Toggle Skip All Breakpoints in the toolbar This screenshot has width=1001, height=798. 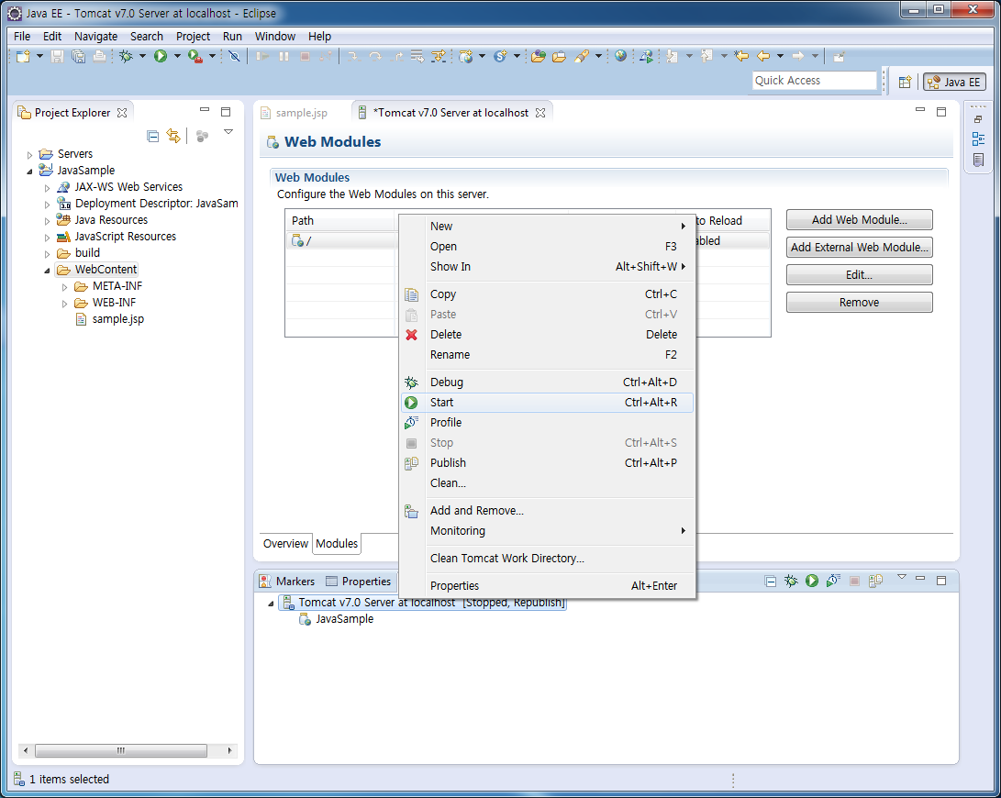pyautogui.click(x=235, y=57)
